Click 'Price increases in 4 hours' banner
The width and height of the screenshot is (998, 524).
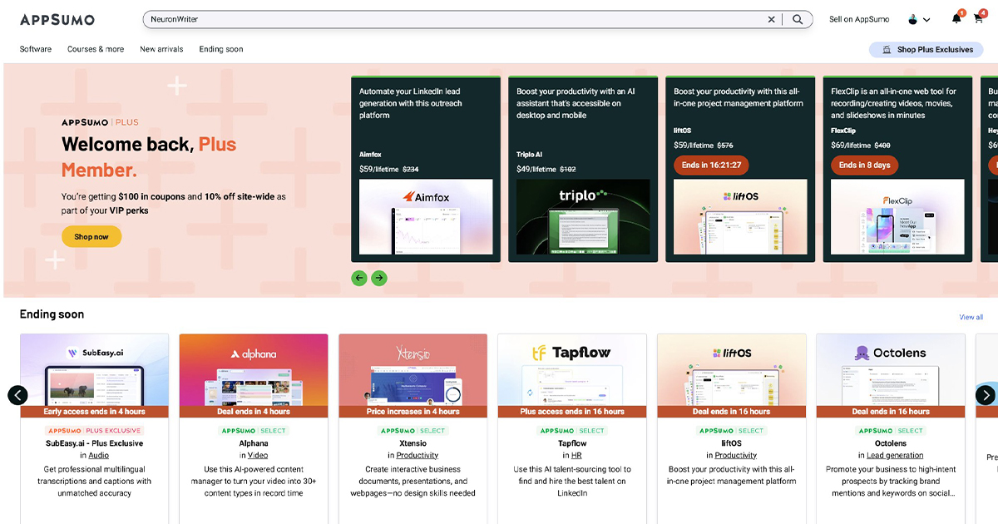tap(413, 412)
